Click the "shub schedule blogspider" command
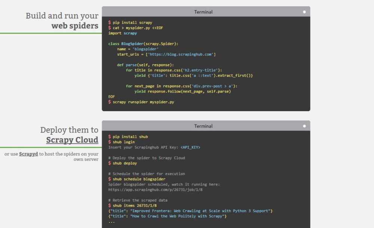Image resolution: width=374 pixels, height=228 pixels. coord(139,179)
